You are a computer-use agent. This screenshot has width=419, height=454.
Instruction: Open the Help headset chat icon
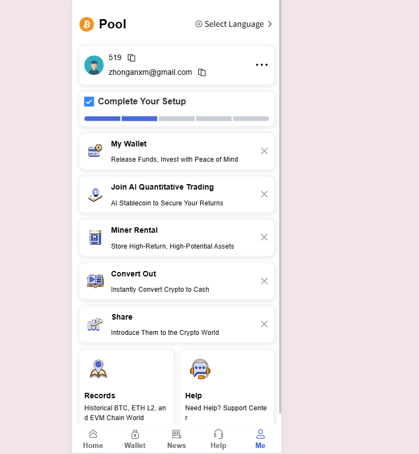200,369
